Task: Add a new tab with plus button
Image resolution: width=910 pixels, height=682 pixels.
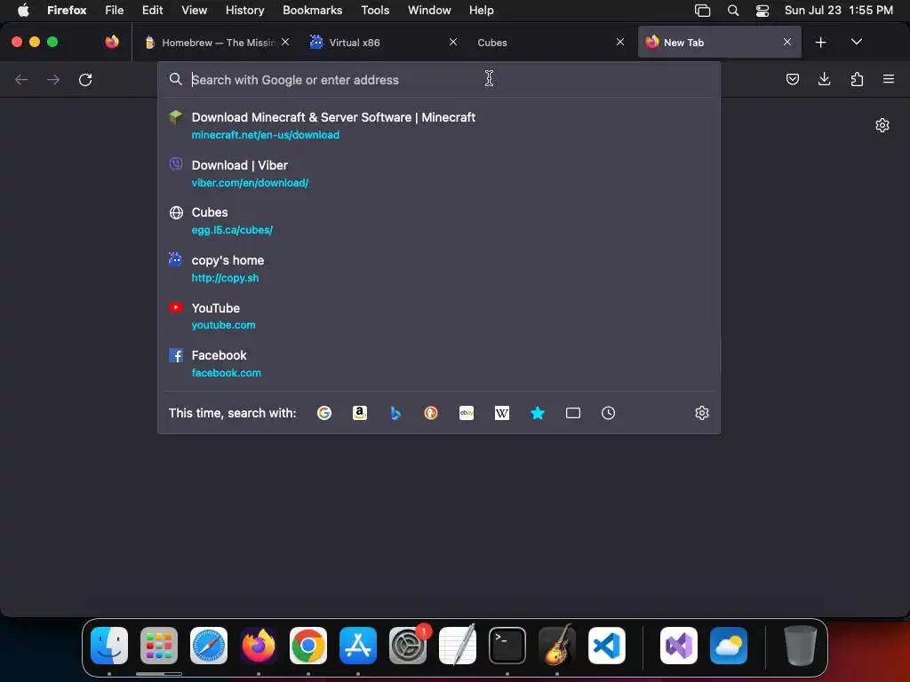Action: pyautogui.click(x=820, y=43)
